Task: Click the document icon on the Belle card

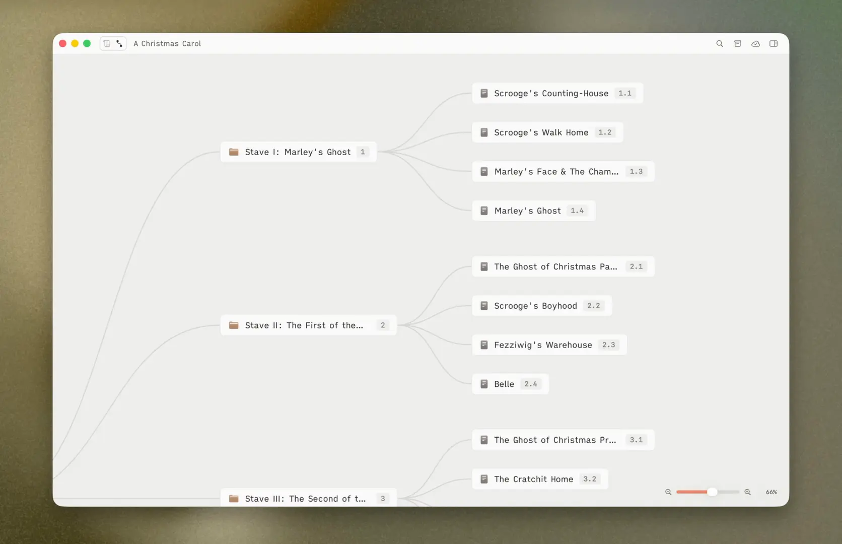Action: [484, 383]
